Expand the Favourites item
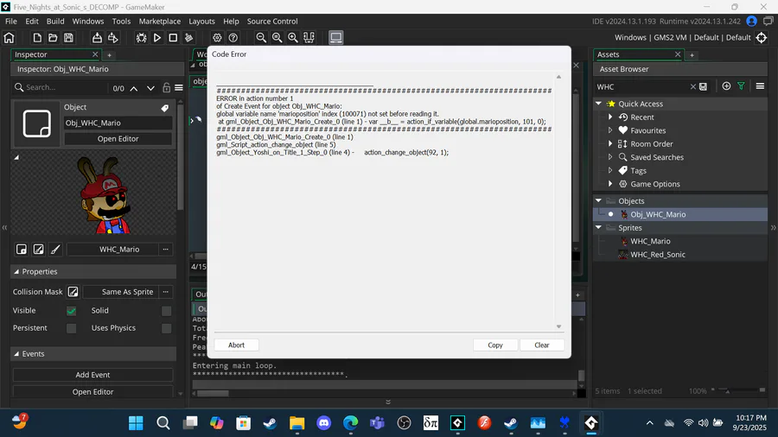This screenshot has width=778, height=437. pyautogui.click(x=610, y=130)
